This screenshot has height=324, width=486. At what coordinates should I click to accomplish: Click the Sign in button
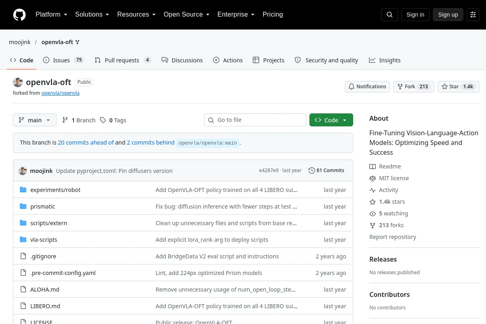(x=415, y=15)
